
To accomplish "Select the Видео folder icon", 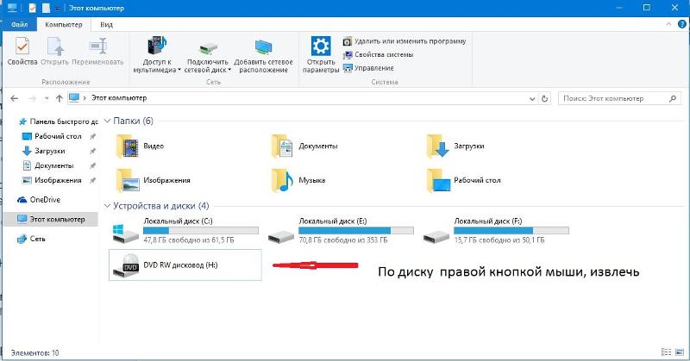I will point(128,146).
